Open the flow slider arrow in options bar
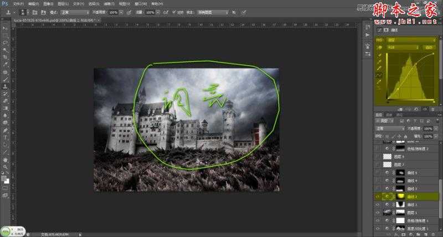Image resolution: width=443 pixels, height=237 pixels. point(158,12)
